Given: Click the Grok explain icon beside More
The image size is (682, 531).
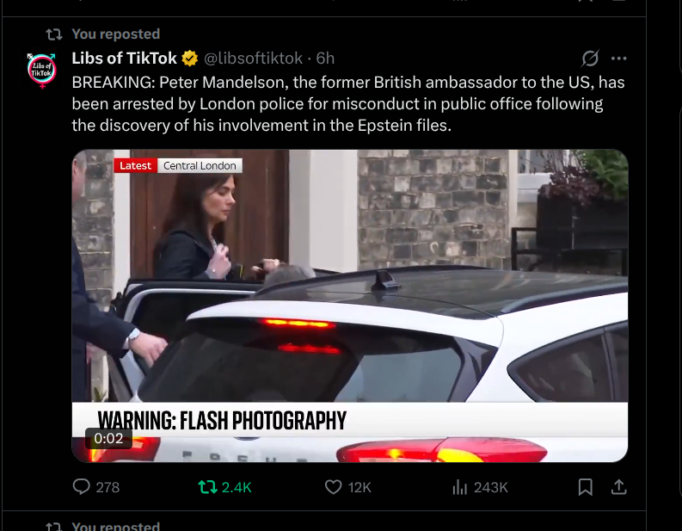Looking at the screenshot, I should click(x=590, y=59).
